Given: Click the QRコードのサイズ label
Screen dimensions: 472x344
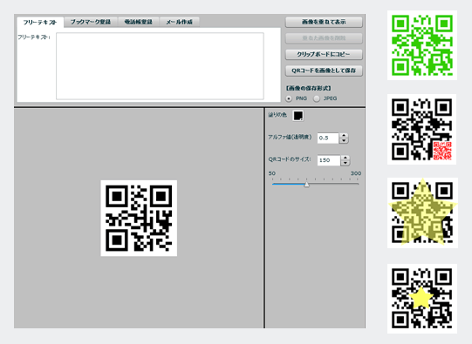Looking at the screenshot, I should click(x=290, y=159).
